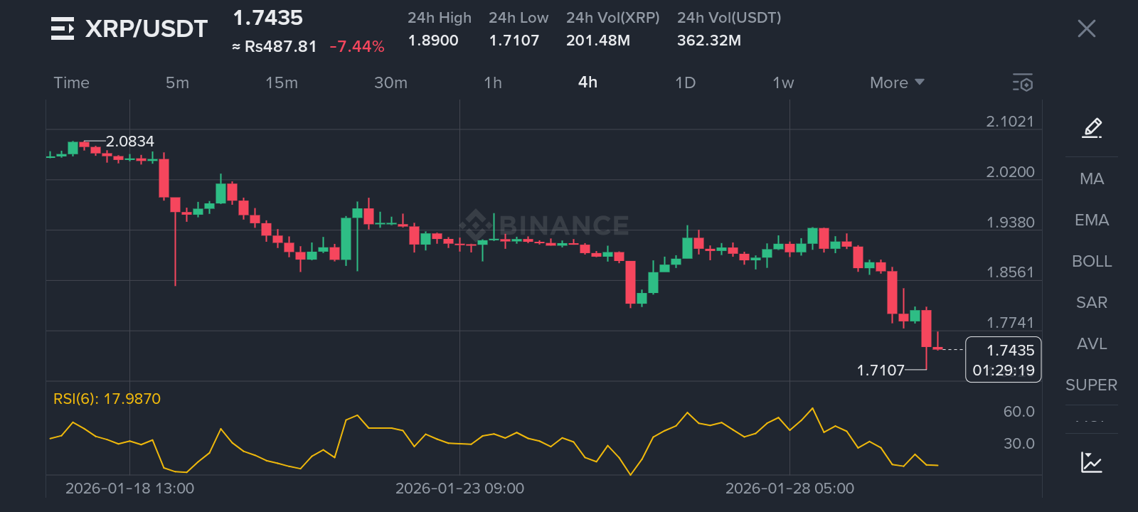Open the line chart indicator icon
This screenshot has height=512, width=1138.
point(1091,462)
